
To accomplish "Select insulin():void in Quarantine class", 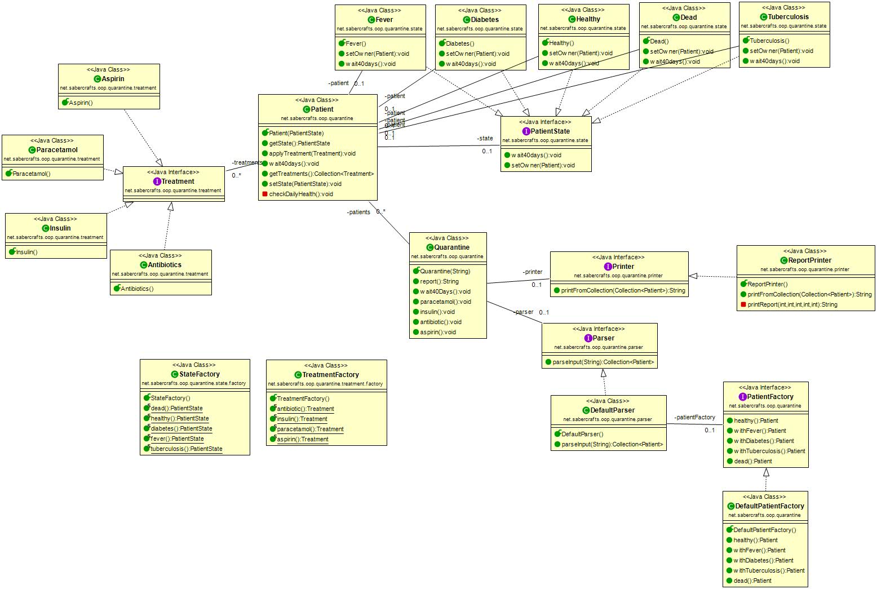I will [437, 312].
